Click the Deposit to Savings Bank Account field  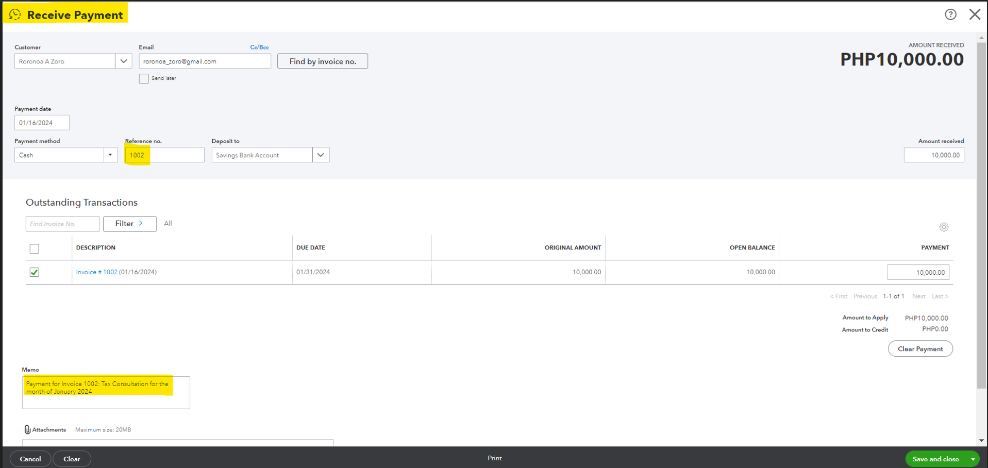pyautogui.click(x=262, y=155)
